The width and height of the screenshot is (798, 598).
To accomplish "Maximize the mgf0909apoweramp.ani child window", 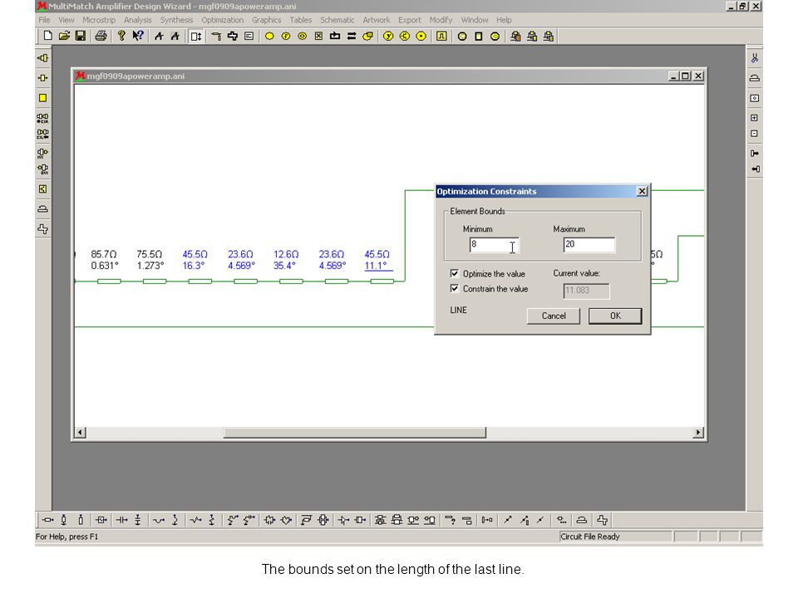I will pyautogui.click(x=686, y=76).
